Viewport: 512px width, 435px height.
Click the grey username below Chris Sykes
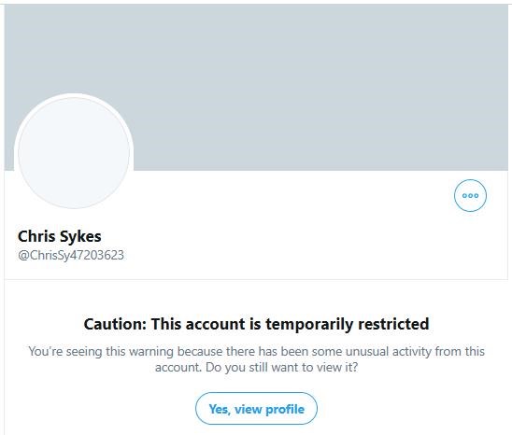point(71,255)
